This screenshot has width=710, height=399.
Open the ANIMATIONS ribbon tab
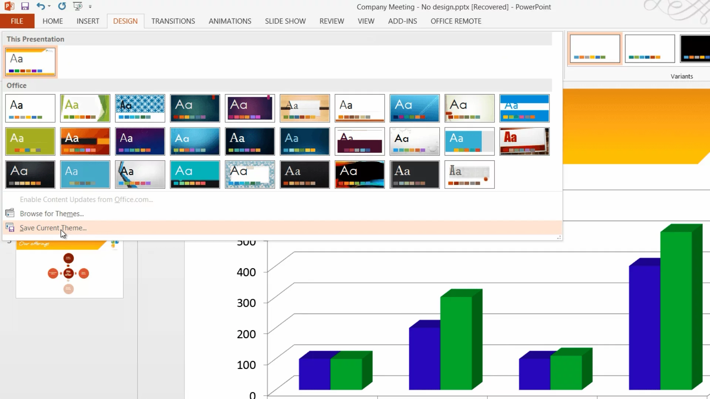tap(230, 21)
